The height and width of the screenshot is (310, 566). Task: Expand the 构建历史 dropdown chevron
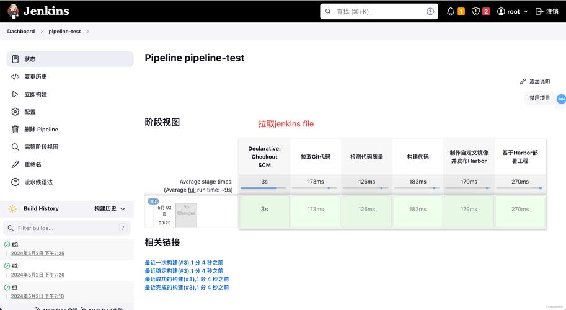pos(123,209)
